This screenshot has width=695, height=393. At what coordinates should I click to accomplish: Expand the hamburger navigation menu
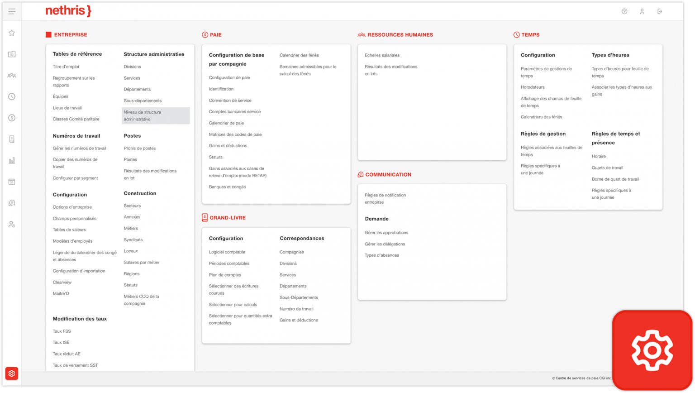(12, 11)
